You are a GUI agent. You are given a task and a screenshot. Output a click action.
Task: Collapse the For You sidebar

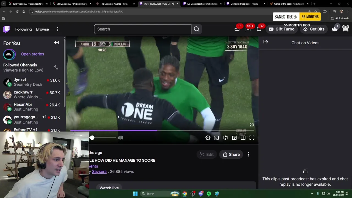56,43
